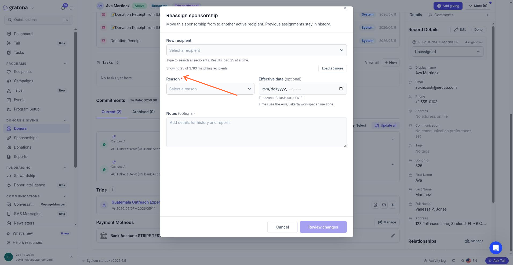Click the Effective date input field
Image resolution: width=513 pixels, height=265 pixels.
click(303, 89)
